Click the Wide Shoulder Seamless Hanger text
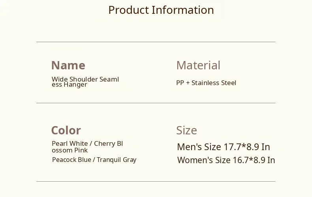This screenshot has height=197, width=312. point(85,82)
